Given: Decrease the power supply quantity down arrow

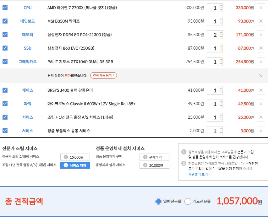Looking at the screenshot, I should tap(221, 106).
